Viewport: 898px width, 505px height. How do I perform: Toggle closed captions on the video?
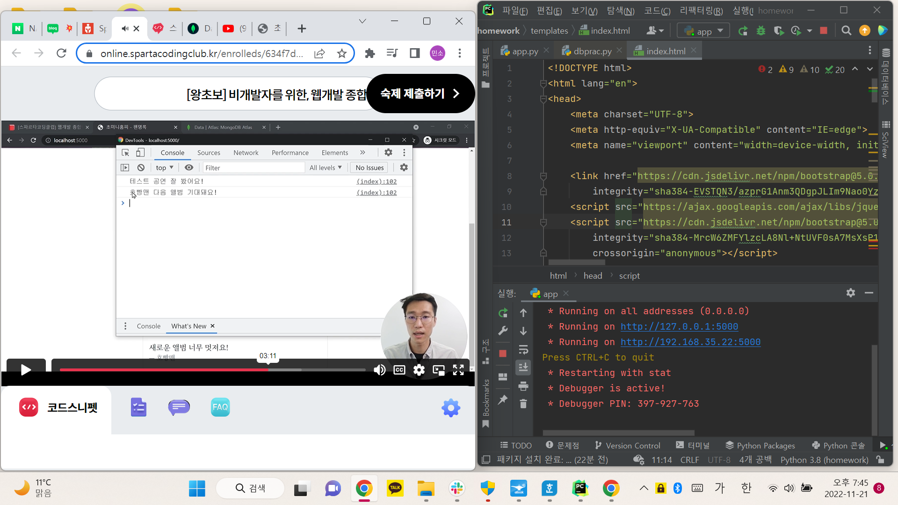[x=399, y=370]
